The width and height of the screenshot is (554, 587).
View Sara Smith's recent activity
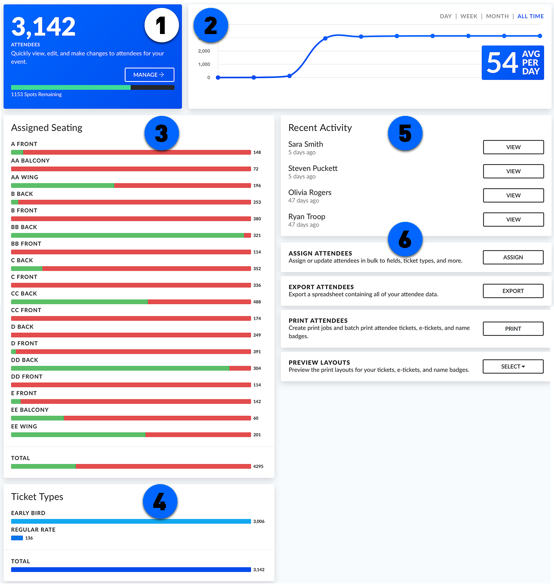click(513, 147)
